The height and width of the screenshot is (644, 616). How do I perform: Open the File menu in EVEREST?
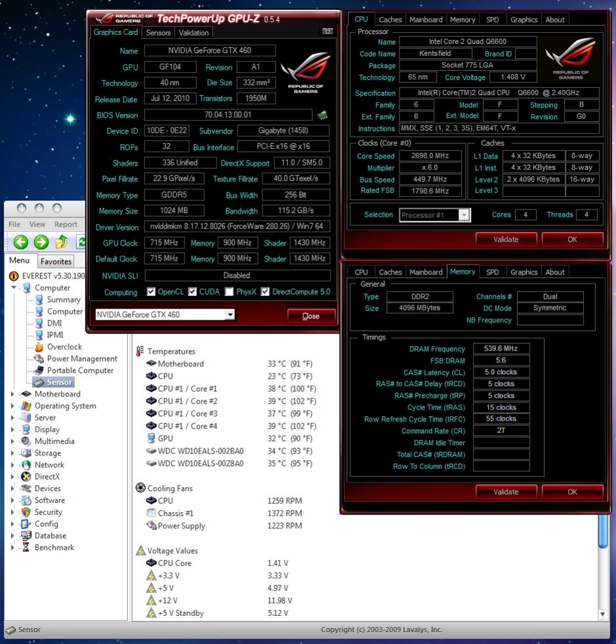[14, 225]
